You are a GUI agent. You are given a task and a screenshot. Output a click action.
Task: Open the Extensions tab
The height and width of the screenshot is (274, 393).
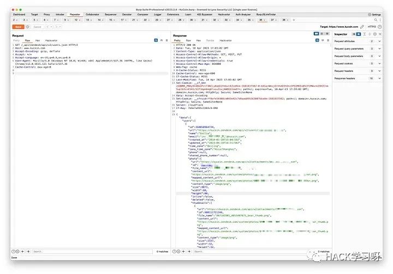click(173, 15)
